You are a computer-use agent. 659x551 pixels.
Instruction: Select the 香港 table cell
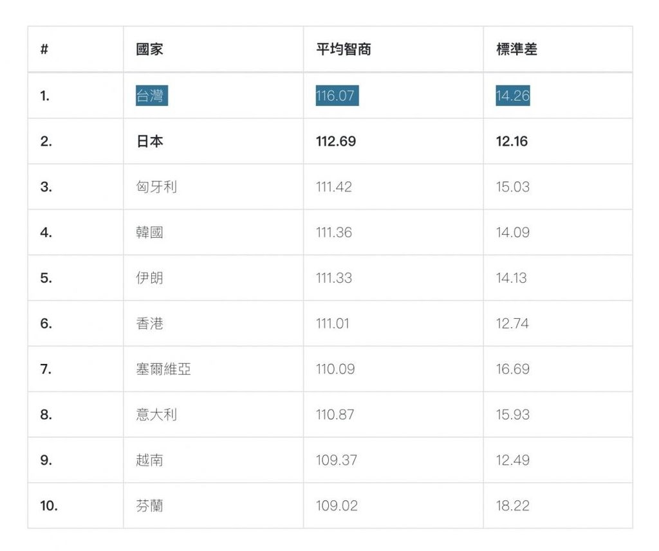click(x=149, y=323)
